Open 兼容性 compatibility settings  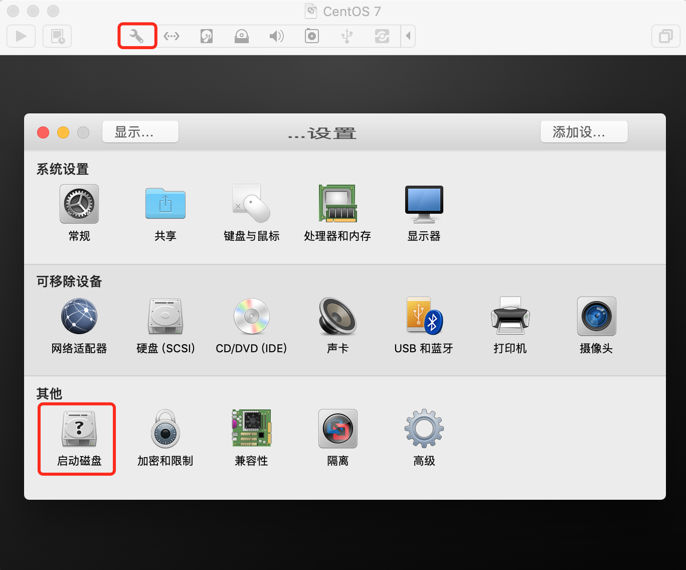(252, 439)
